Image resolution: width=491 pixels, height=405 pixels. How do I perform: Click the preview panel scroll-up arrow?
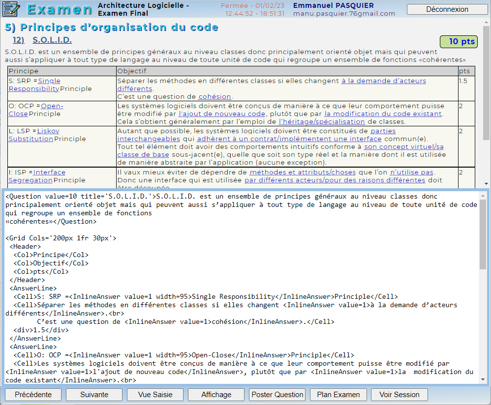tap(487, 22)
